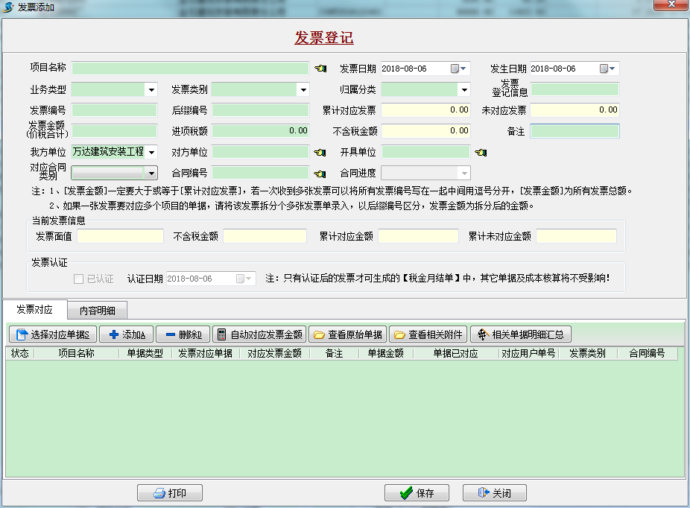Screen dimensions: 690x508
Task: Toggle the 已认证 checkbox
Action: [x=79, y=279]
